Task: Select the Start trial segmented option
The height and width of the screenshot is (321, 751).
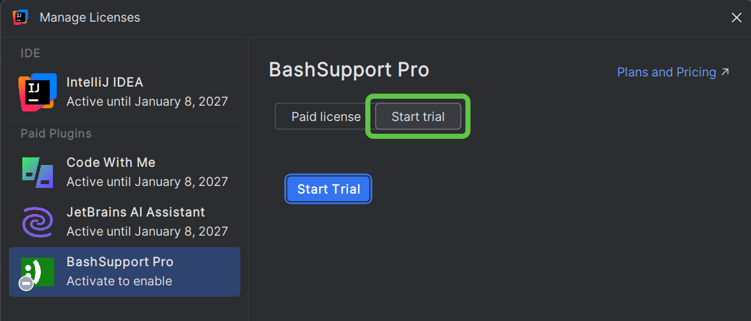Action: click(418, 117)
